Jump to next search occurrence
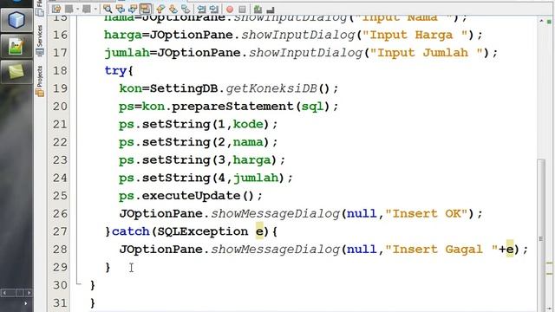This screenshot has width=555, height=312. pos(133,9)
